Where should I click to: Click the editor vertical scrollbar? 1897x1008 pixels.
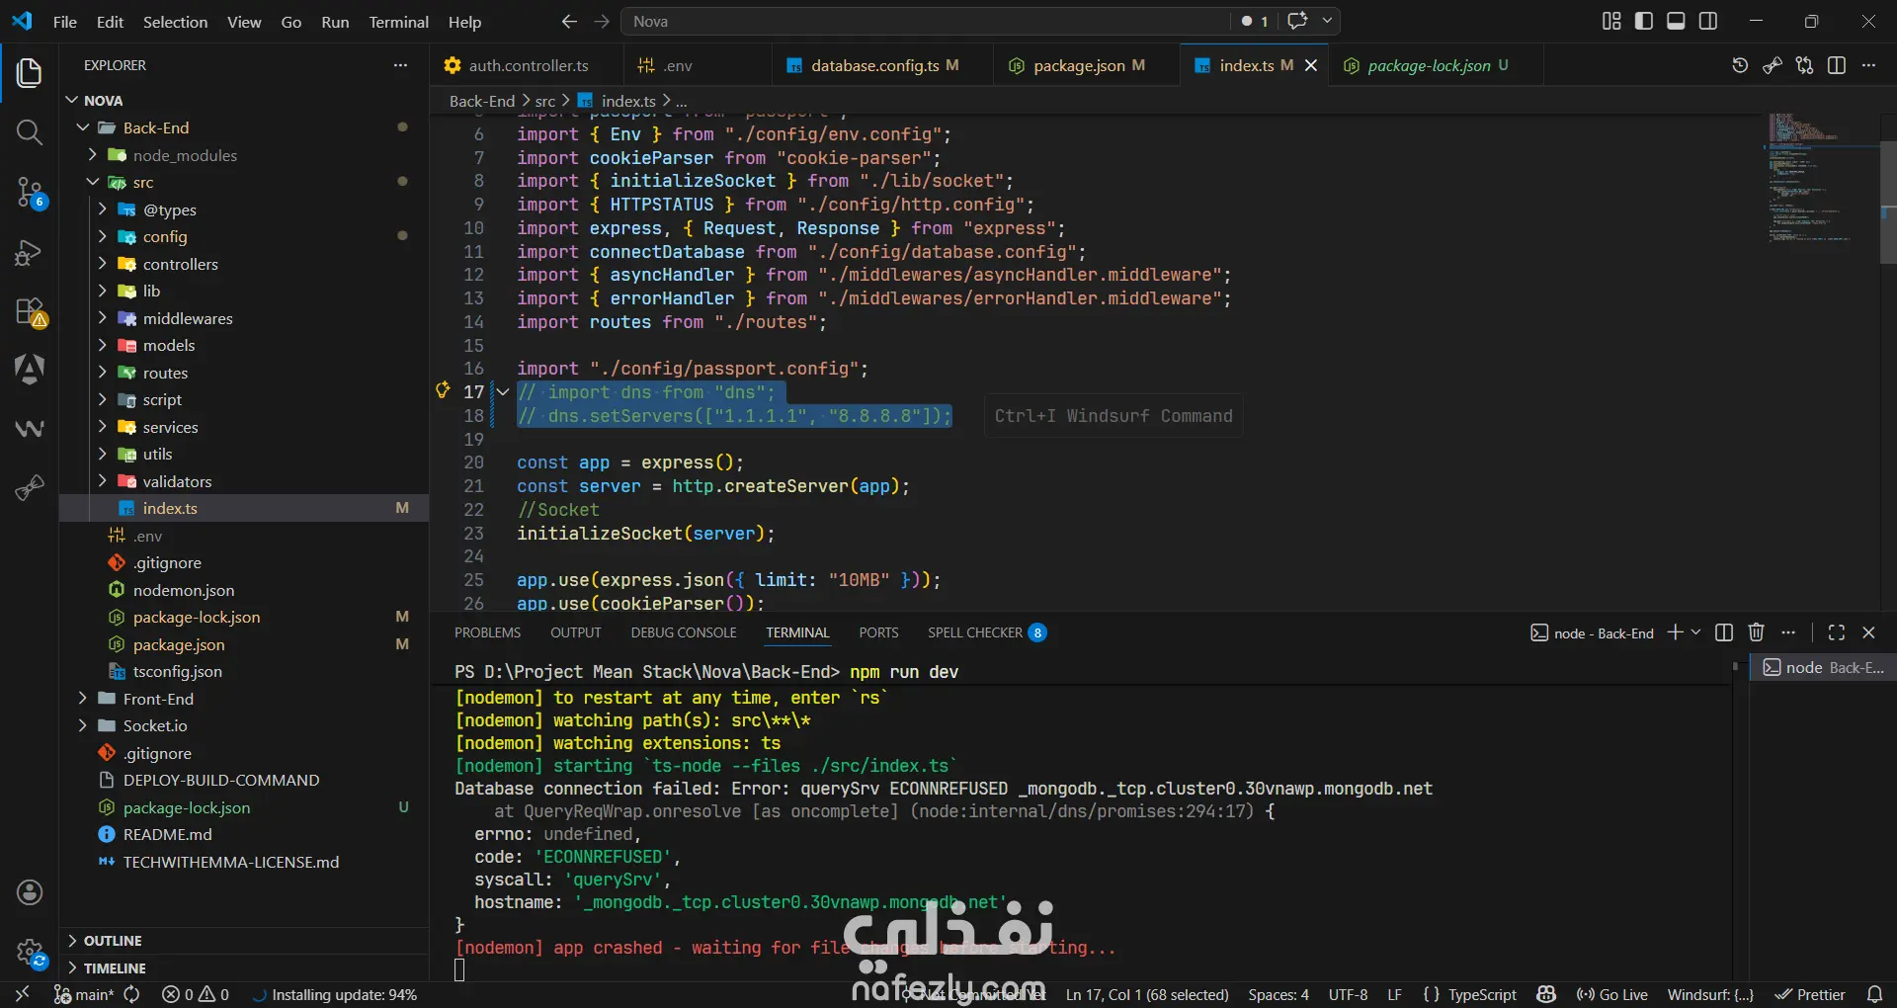(1888, 203)
